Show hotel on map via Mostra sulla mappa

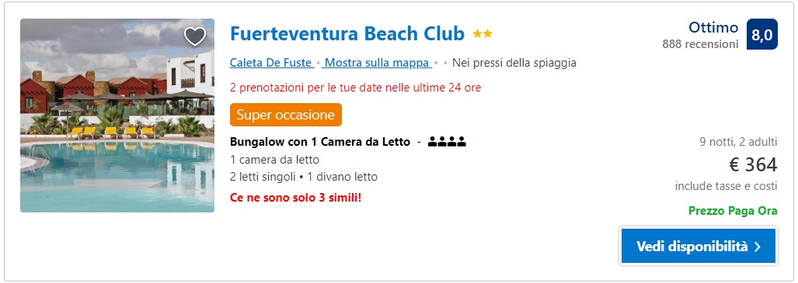[377, 63]
